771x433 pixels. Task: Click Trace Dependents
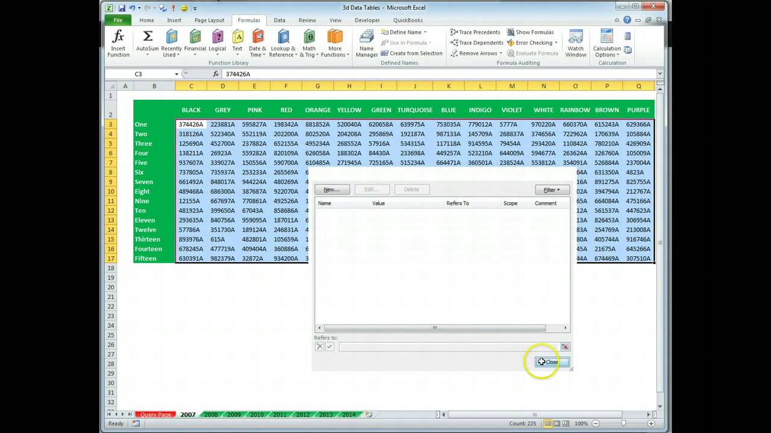coord(476,43)
